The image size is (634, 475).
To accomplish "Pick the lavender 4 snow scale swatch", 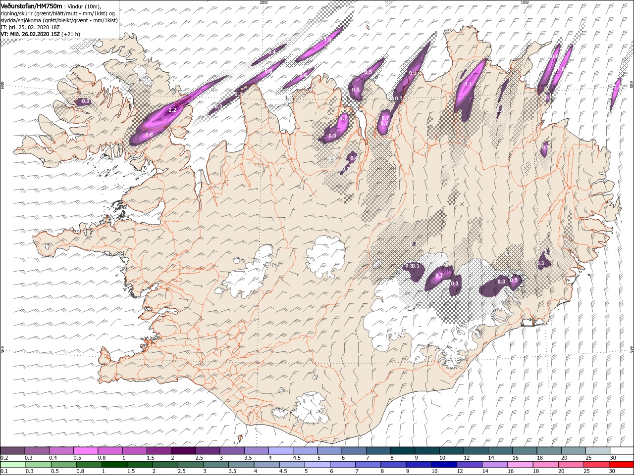I will (x=281, y=451).
